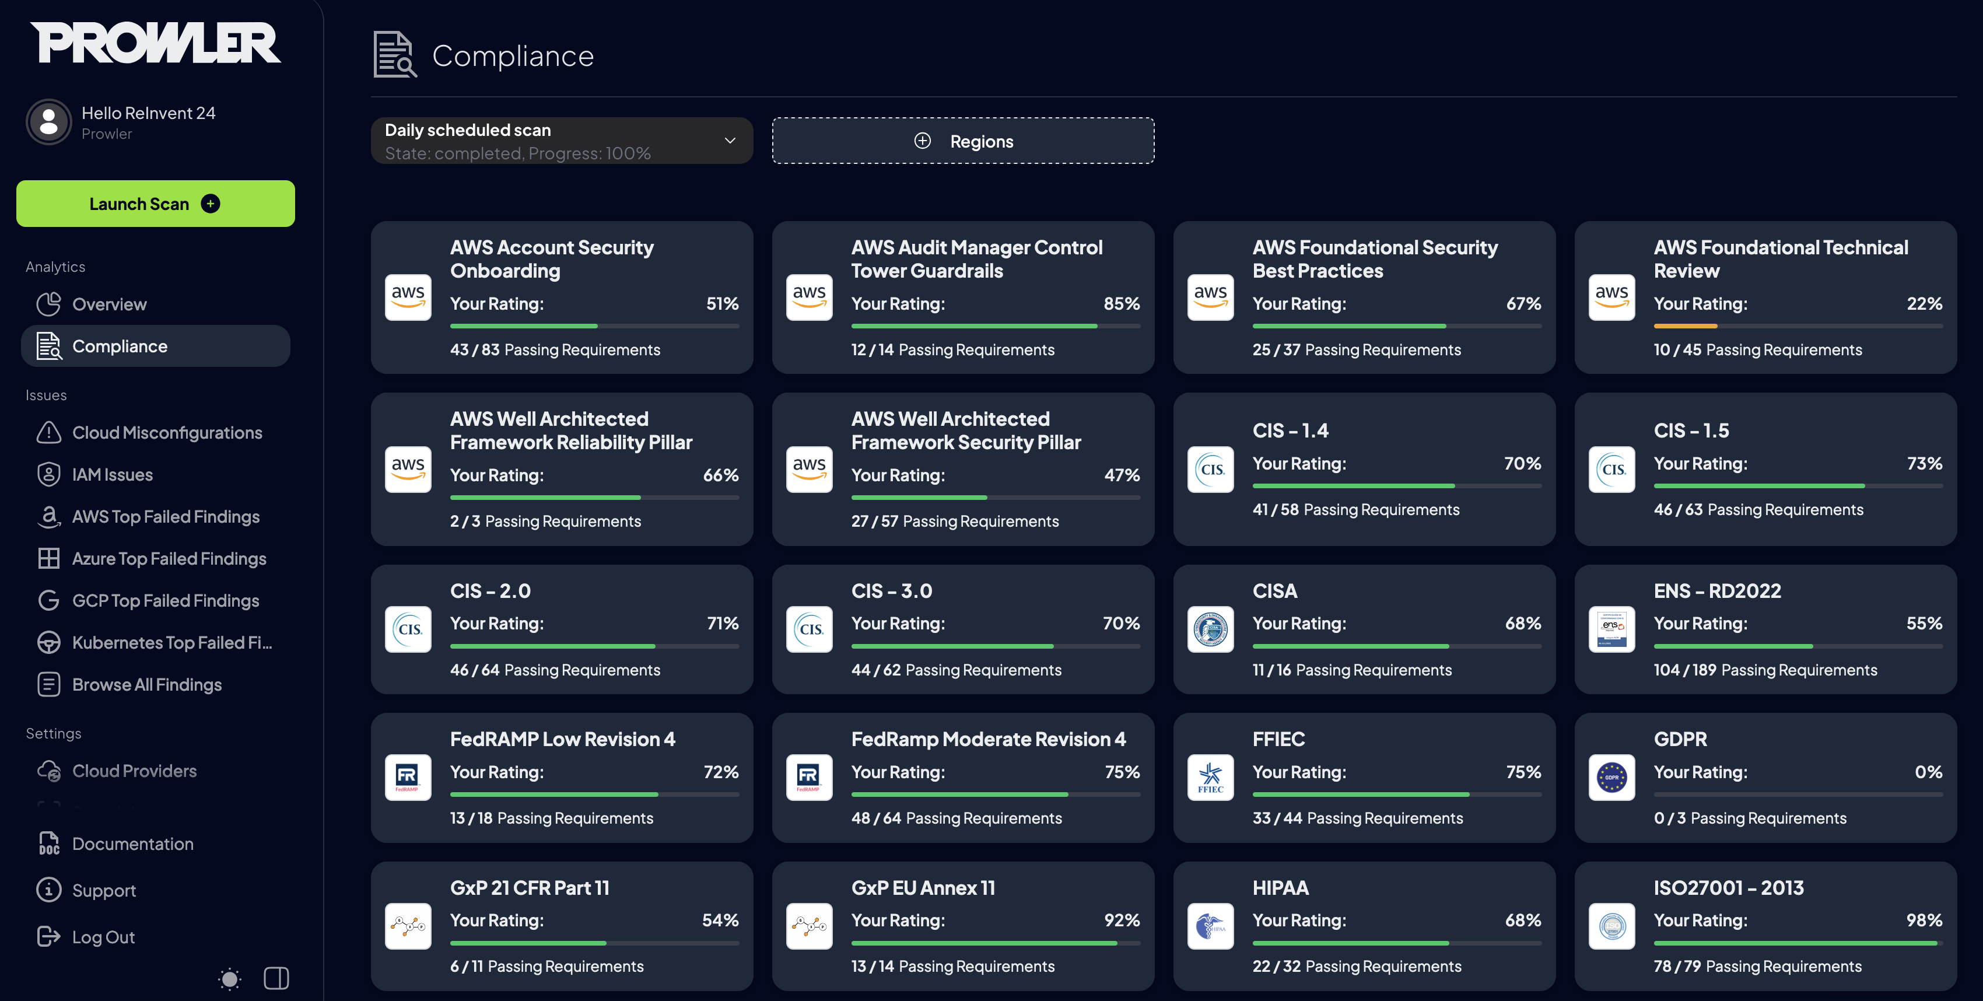Select the Compliance menu item
The width and height of the screenshot is (1983, 1001).
[156, 346]
